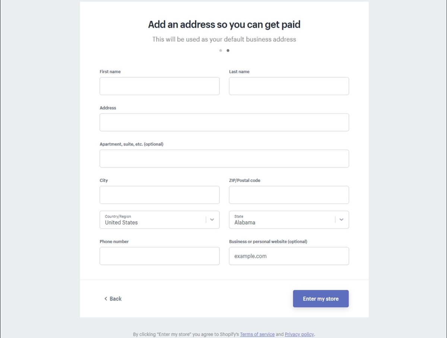
Task: Focus the City text field
Action: pyautogui.click(x=159, y=195)
